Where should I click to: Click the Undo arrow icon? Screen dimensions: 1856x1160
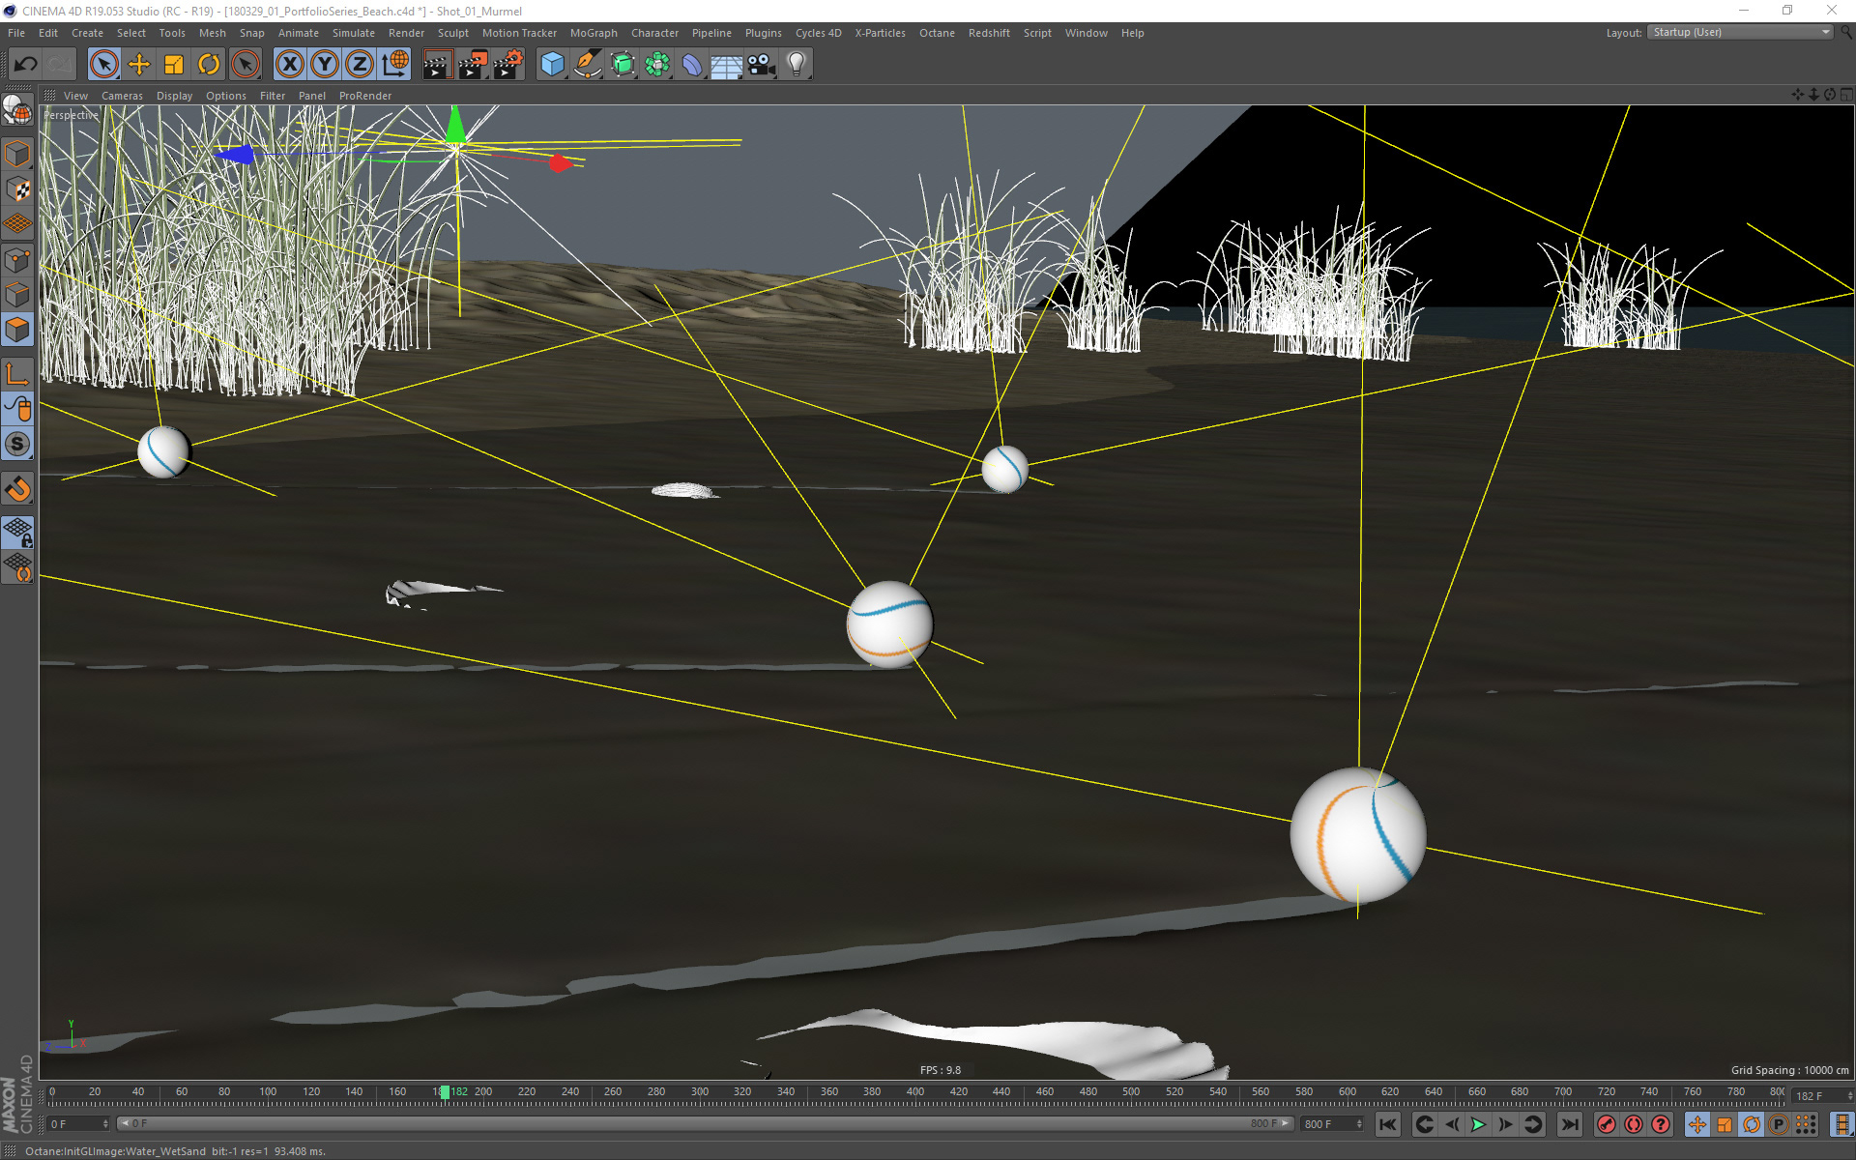pos(25,65)
